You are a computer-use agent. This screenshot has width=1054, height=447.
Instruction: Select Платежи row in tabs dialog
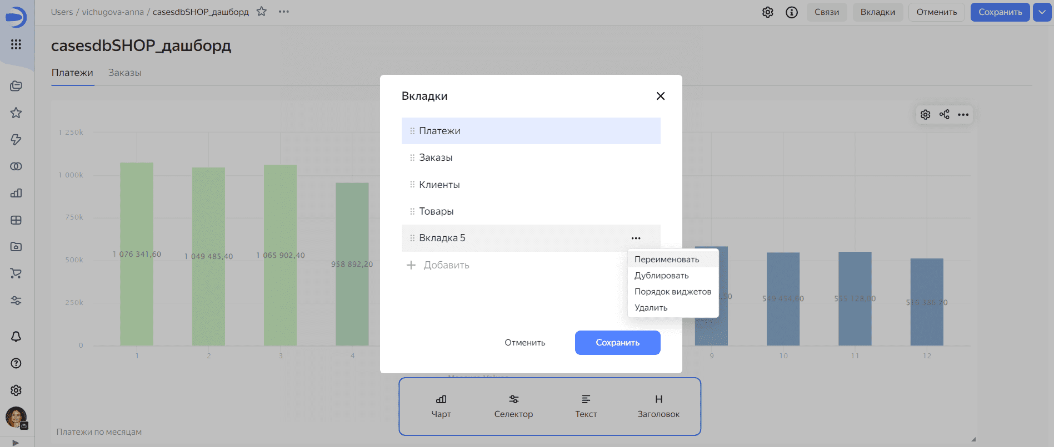click(x=531, y=131)
